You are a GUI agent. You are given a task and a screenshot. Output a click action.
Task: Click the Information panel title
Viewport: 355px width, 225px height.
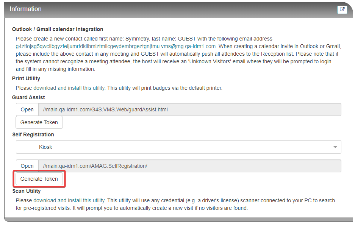click(26, 9)
